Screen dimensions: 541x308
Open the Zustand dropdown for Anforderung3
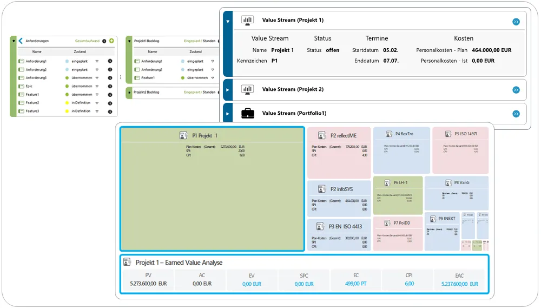(97, 78)
